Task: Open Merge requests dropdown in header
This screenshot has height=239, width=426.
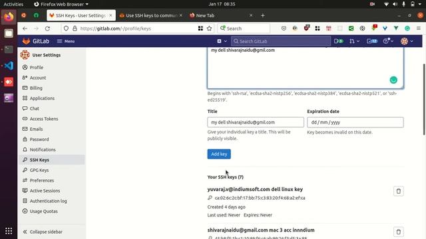Action: click(x=354, y=41)
